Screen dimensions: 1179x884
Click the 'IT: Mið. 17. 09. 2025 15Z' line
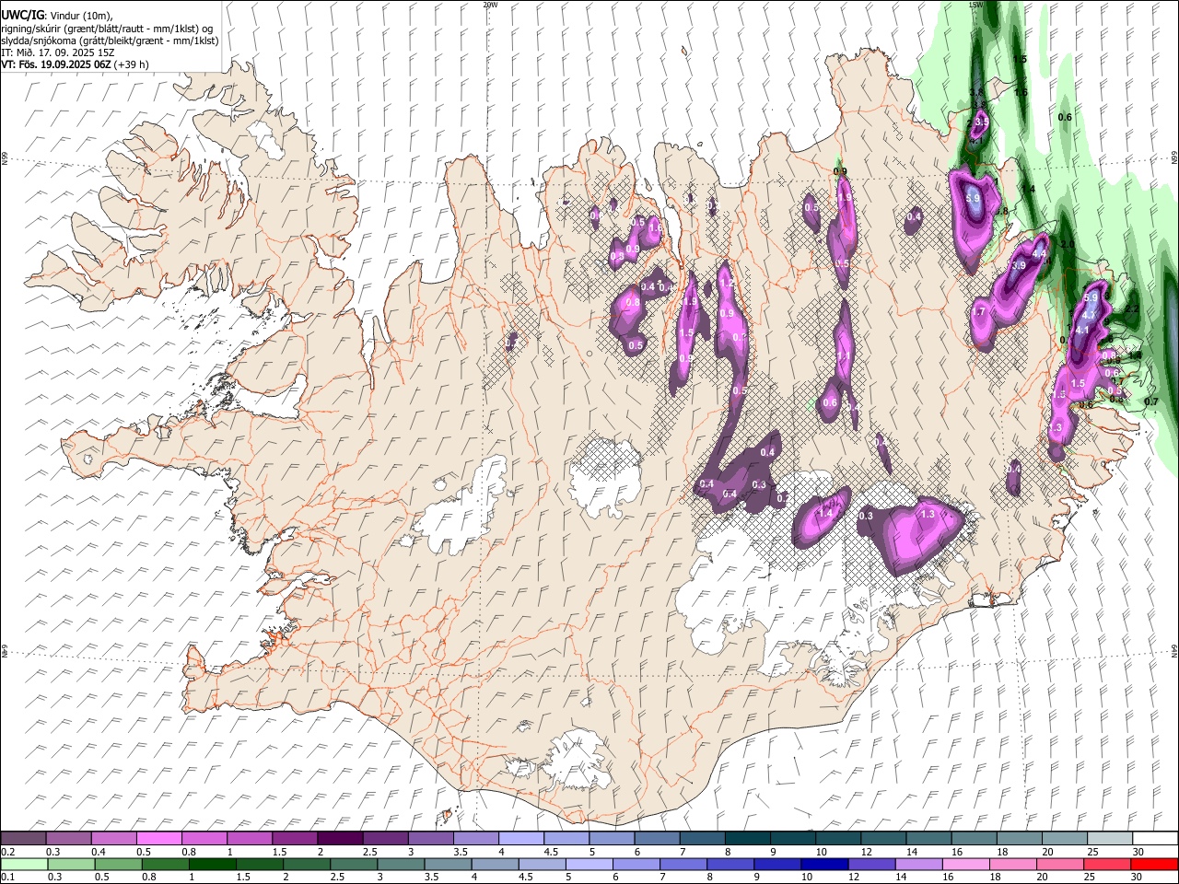58,52
